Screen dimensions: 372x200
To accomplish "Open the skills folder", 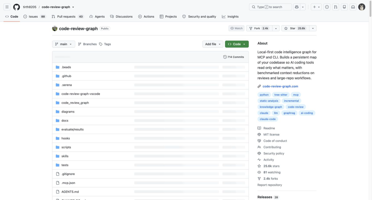I will click(x=65, y=156).
